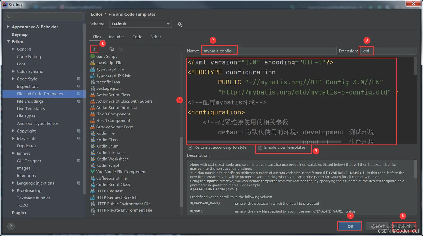Open the Other templates tab

(x=155, y=37)
